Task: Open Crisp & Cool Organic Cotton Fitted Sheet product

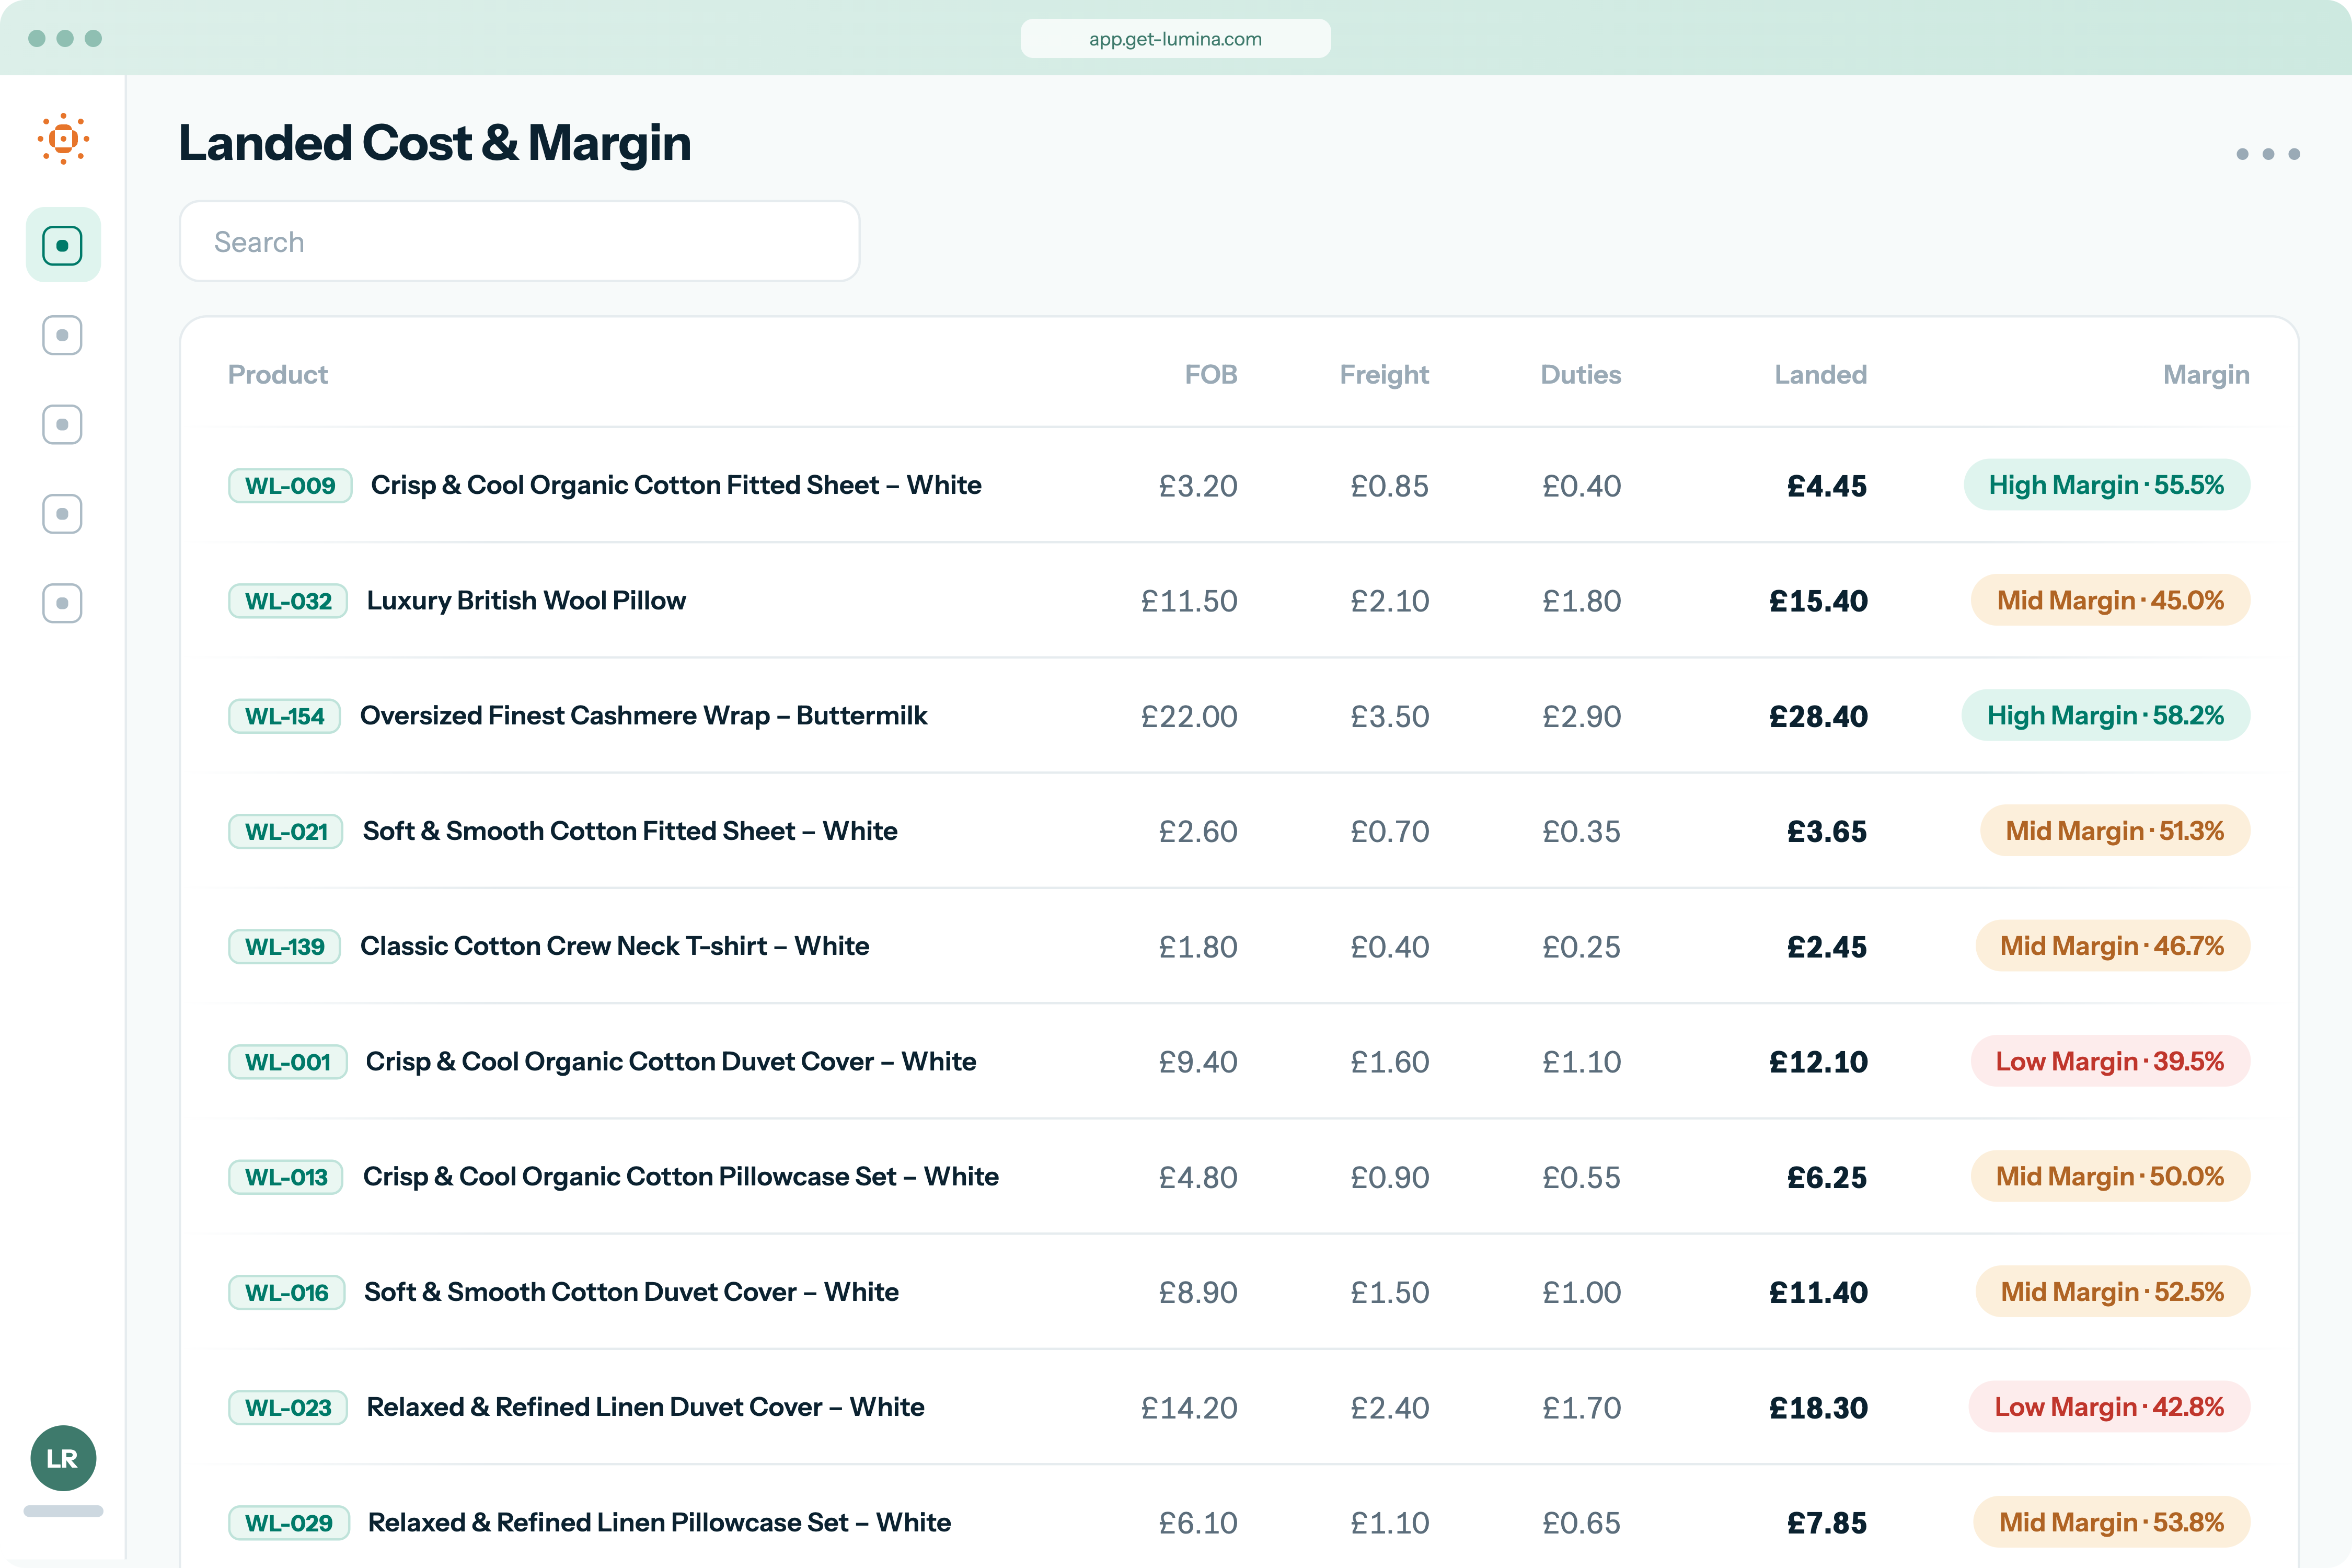Action: 676,485
